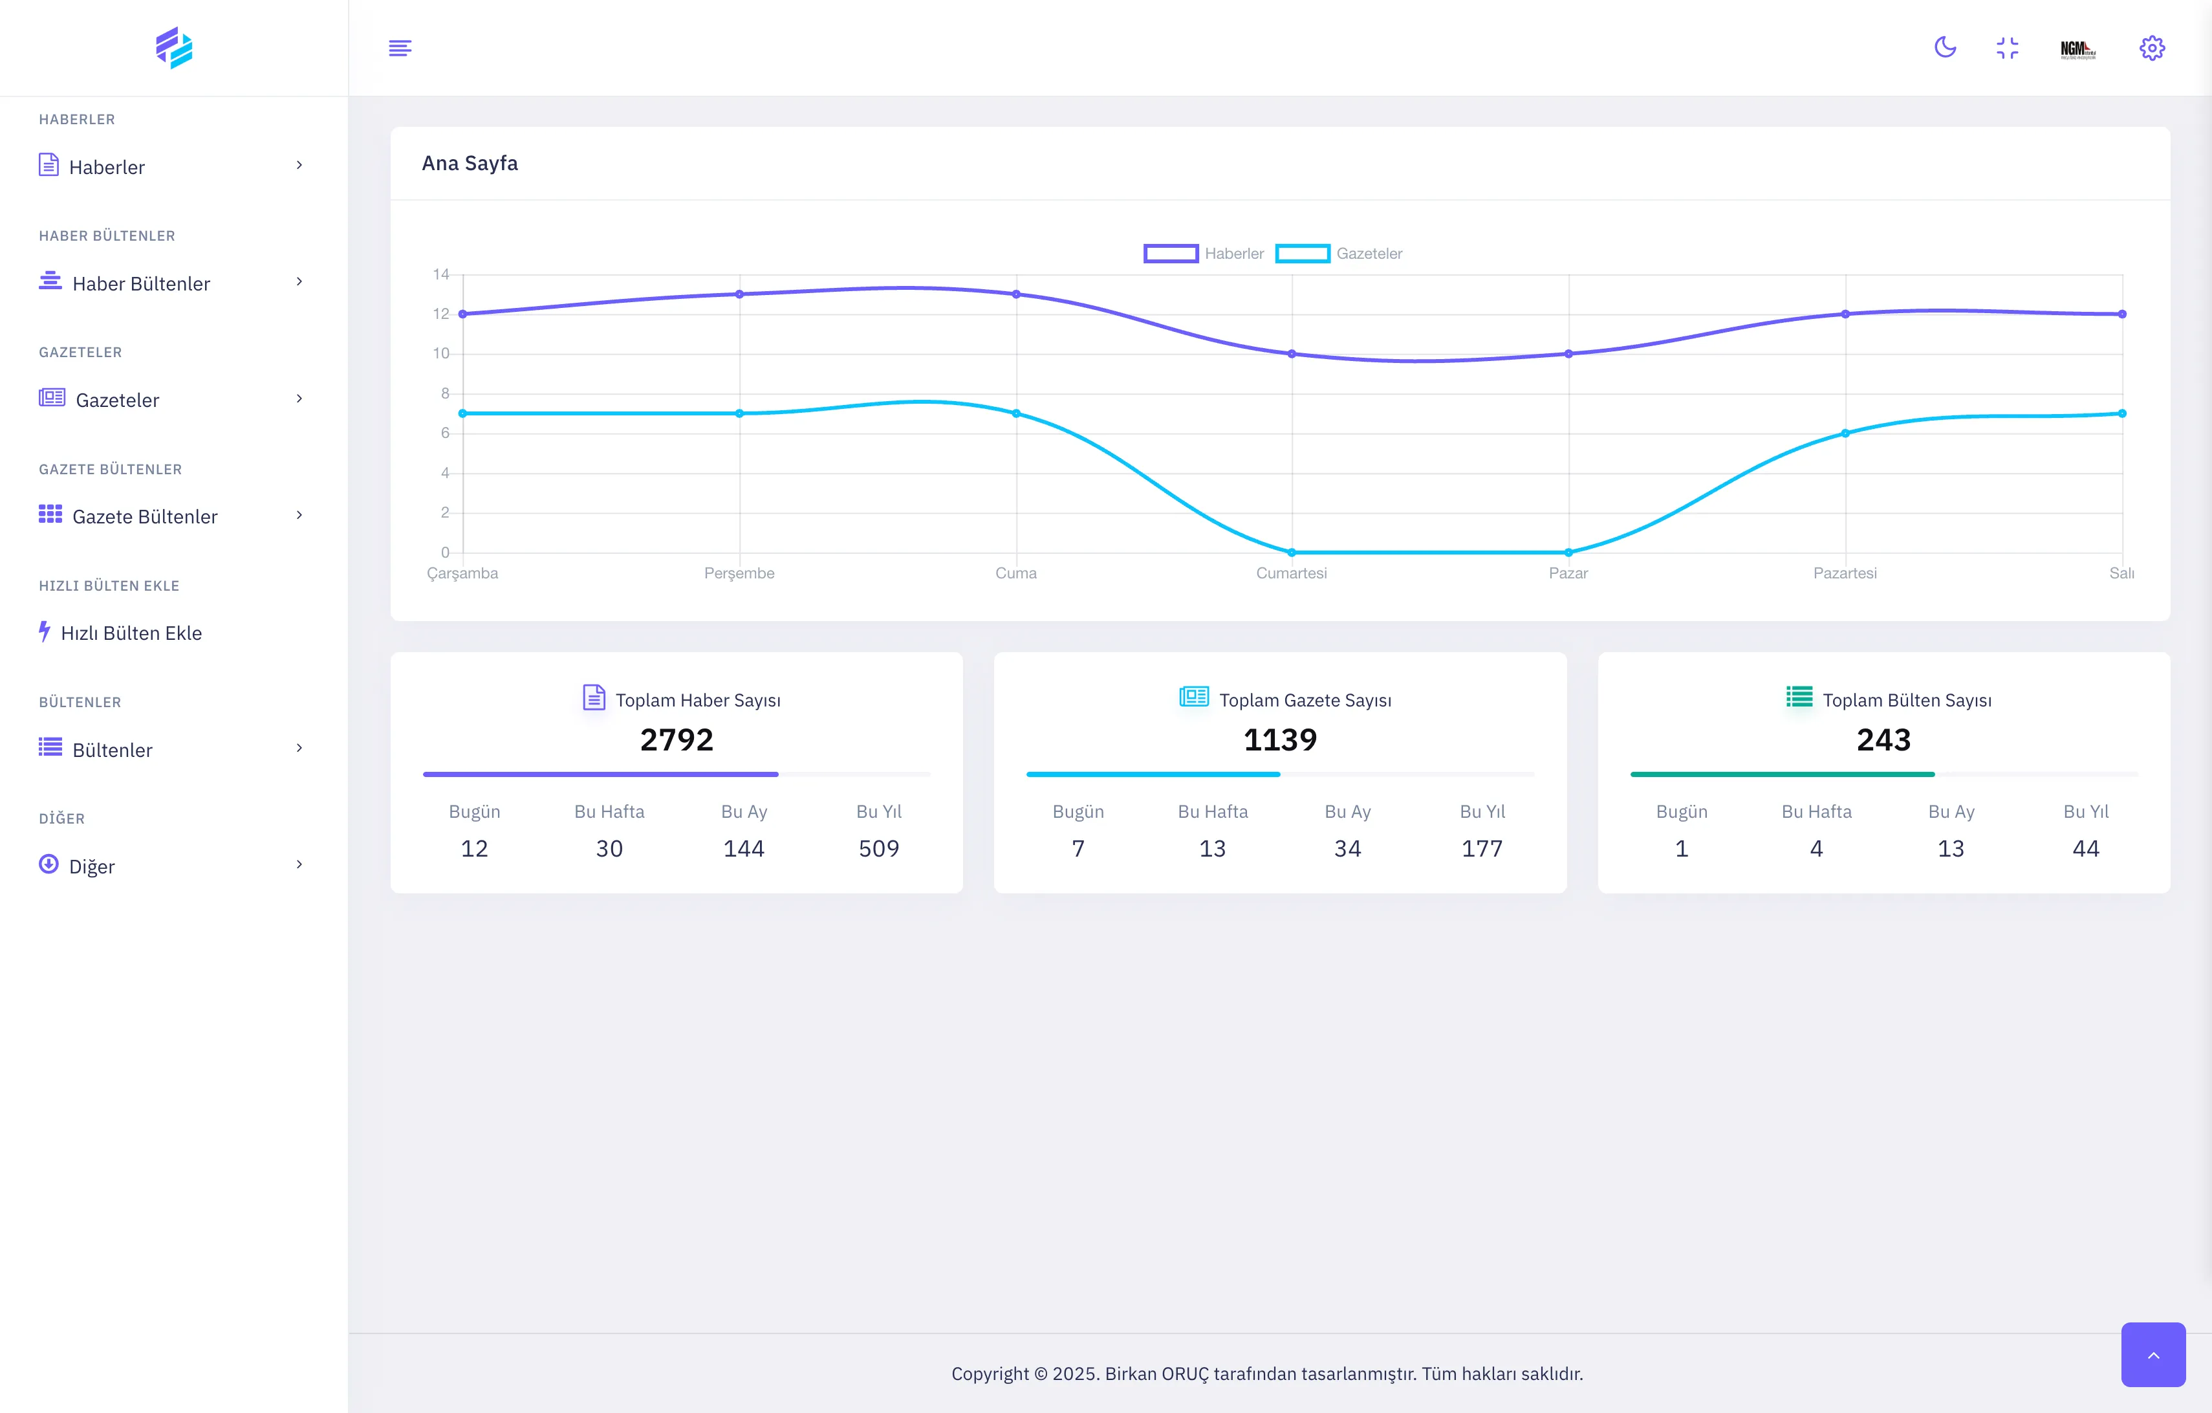Click the app logo in sidebar
The height and width of the screenshot is (1413, 2212).
pyautogui.click(x=173, y=48)
